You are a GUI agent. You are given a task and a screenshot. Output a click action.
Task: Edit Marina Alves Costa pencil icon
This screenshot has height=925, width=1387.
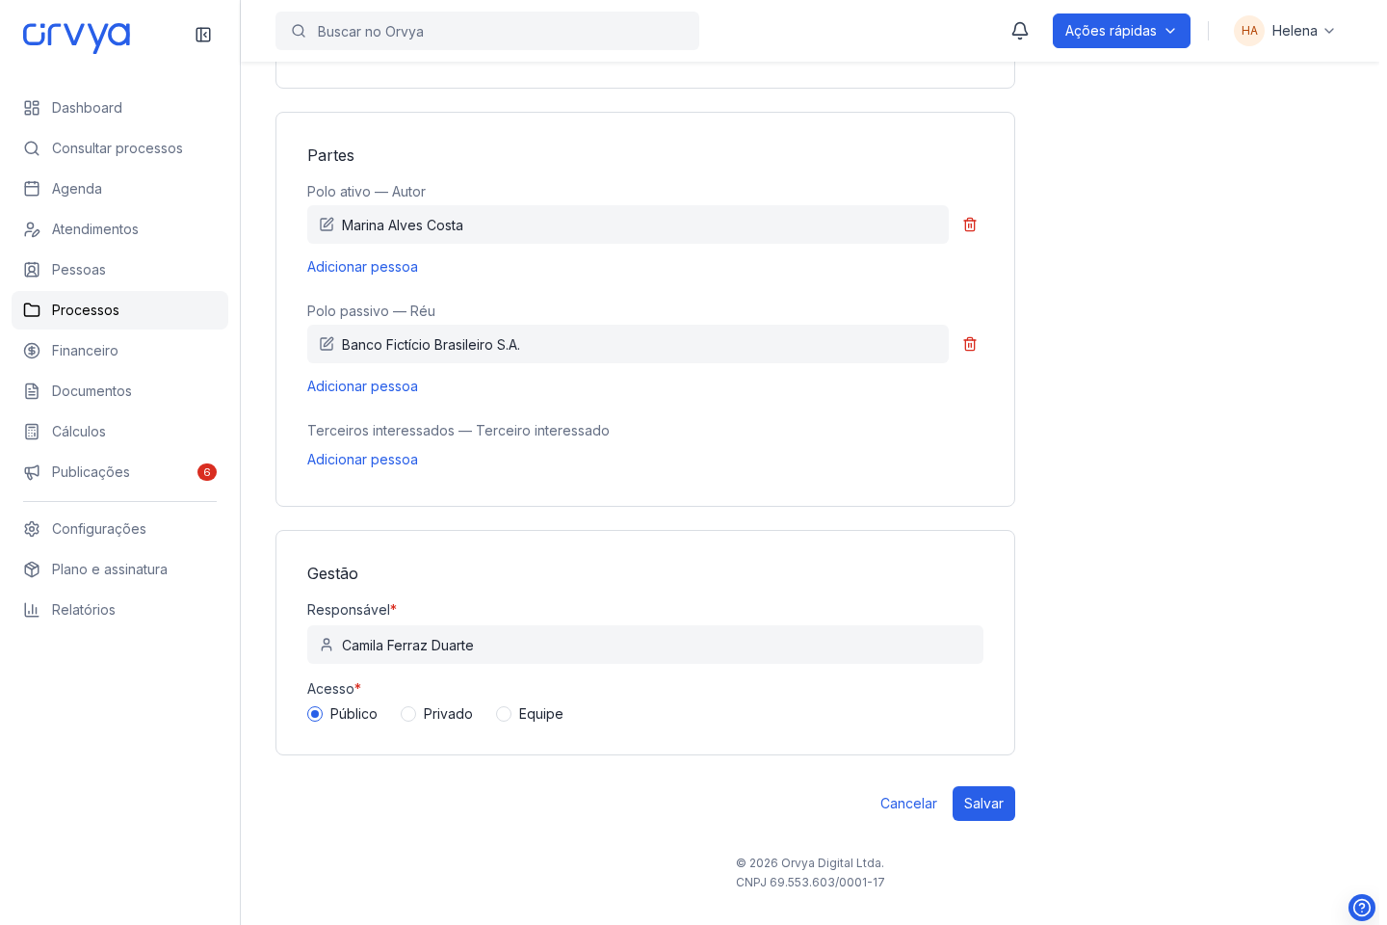(327, 225)
